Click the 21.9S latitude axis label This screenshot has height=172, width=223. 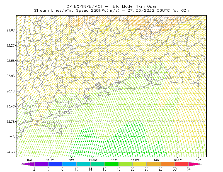(x=11, y=30)
